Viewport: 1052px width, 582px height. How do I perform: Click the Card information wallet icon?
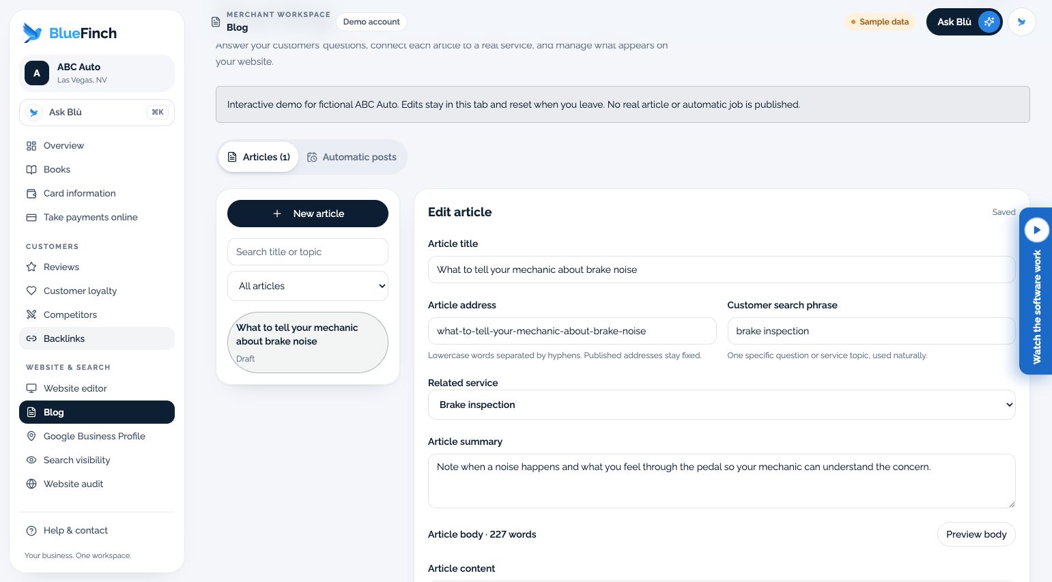pos(31,193)
